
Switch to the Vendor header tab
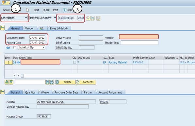coord(29,28)
